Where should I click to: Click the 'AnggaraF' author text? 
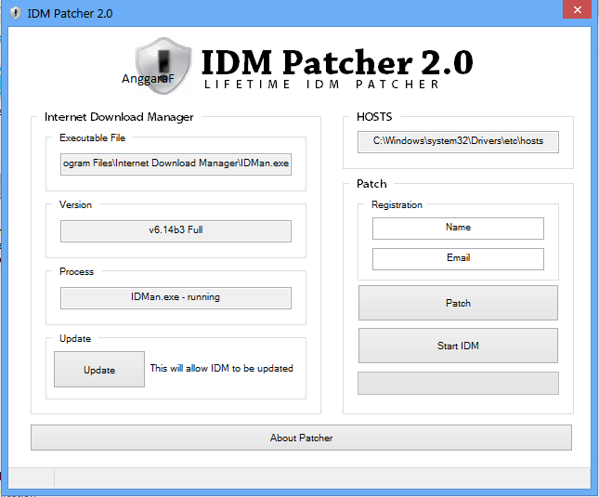pyautogui.click(x=148, y=79)
